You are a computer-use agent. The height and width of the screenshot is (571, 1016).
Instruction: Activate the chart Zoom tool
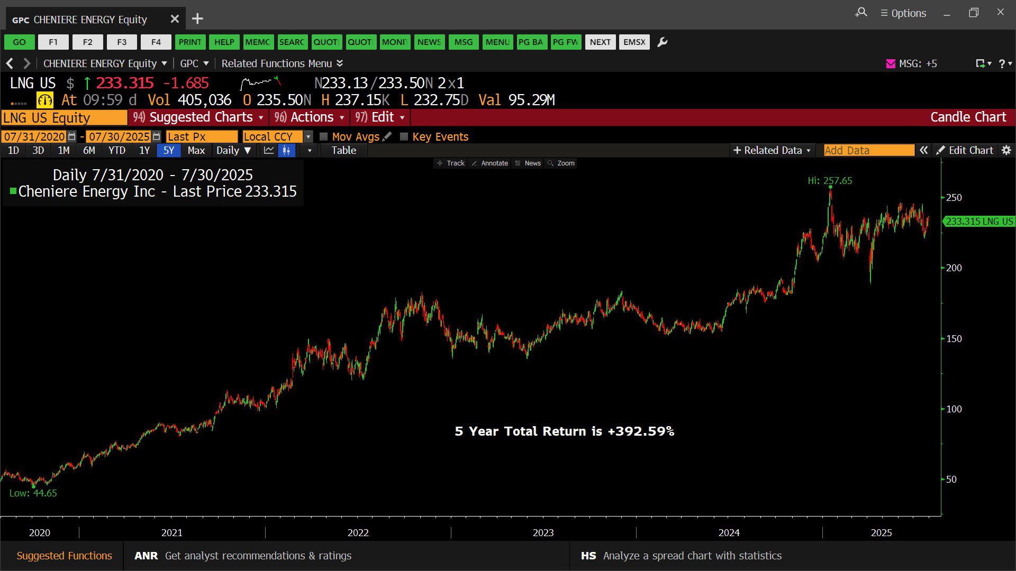click(561, 163)
